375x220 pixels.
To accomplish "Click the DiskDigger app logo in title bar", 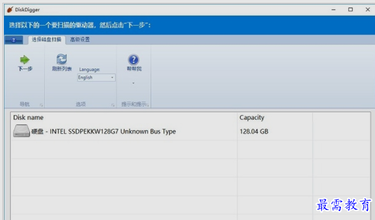I will (x=10, y=10).
